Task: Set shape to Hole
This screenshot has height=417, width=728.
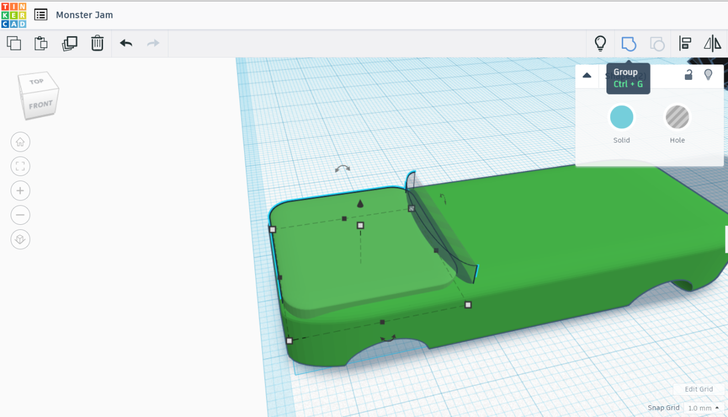Action: (677, 117)
